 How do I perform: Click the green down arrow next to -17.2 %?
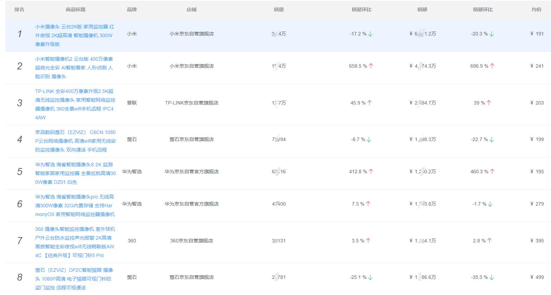pos(370,34)
